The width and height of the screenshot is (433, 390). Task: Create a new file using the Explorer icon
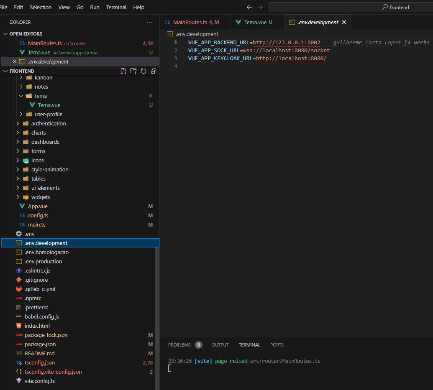(x=123, y=71)
